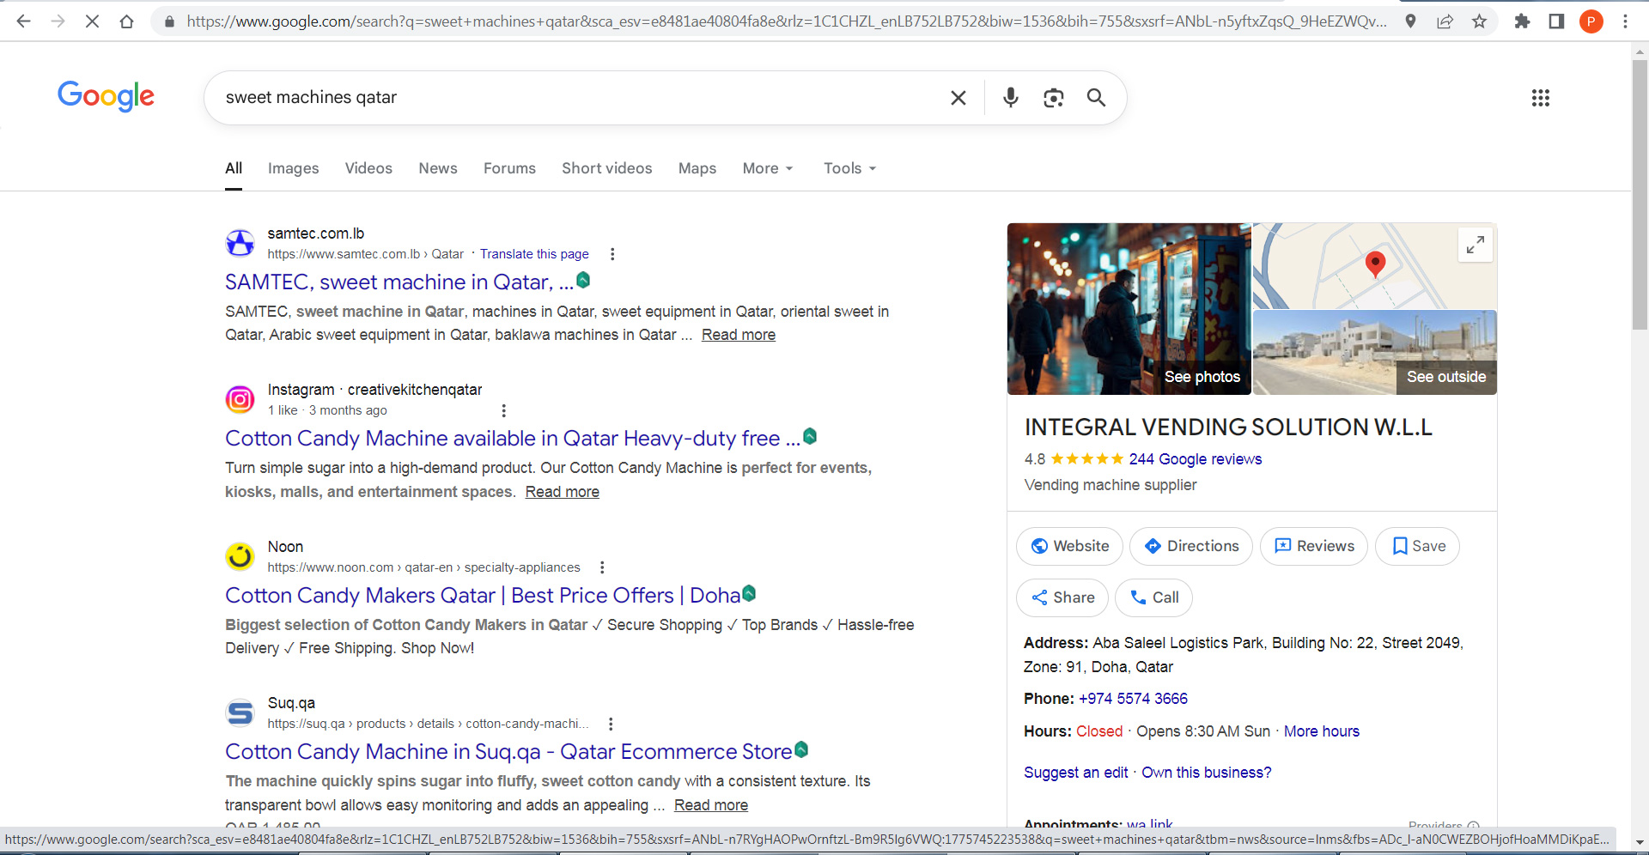This screenshot has height=855, width=1649.
Task: Claim via Own this business link
Action: (1206, 773)
